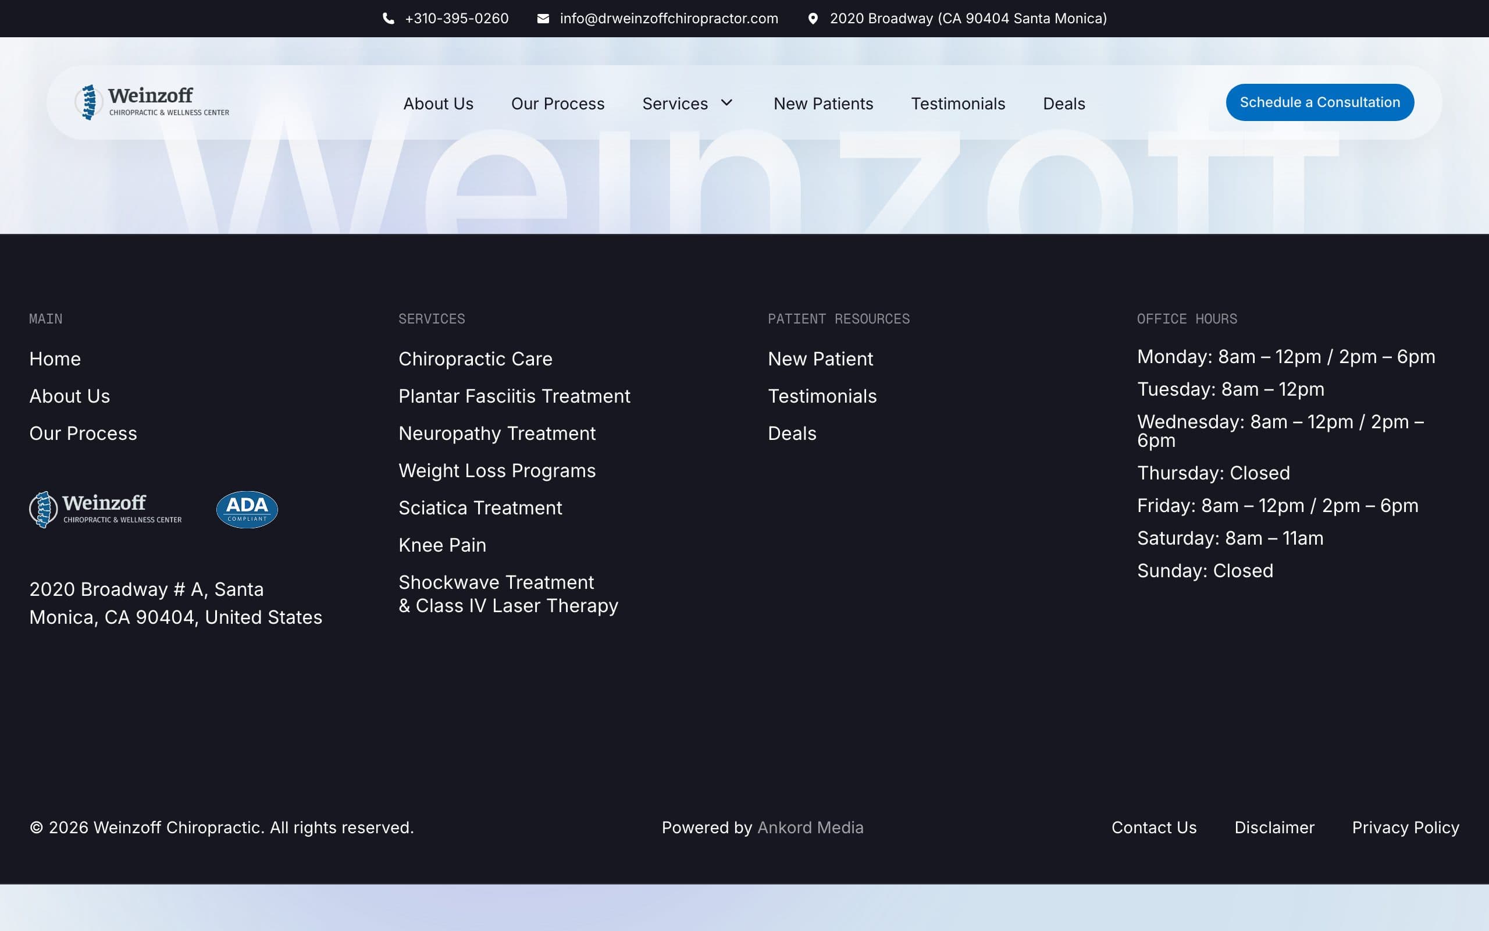The height and width of the screenshot is (931, 1489).
Task: Open About Us footer link
Action: (x=70, y=396)
